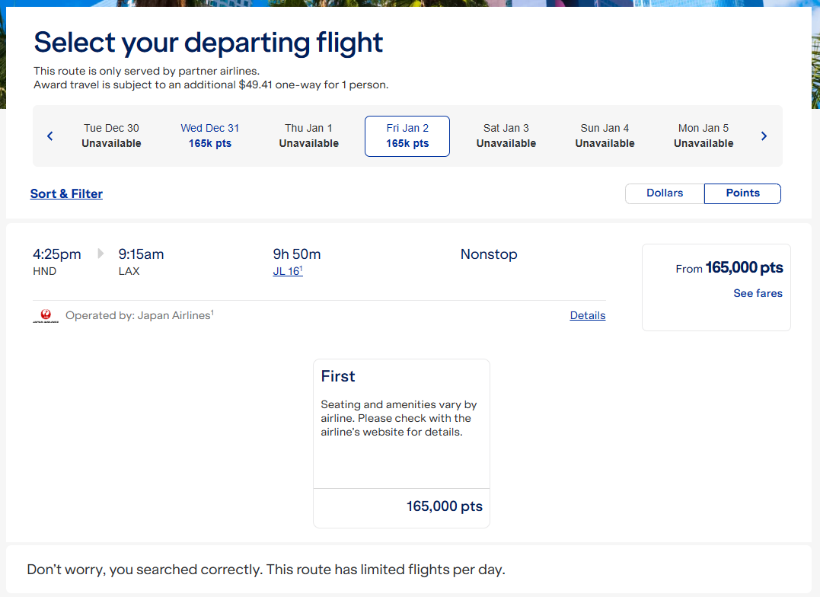
Task: Open the JL 16 flight number link
Action: click(x=287, y=271)
